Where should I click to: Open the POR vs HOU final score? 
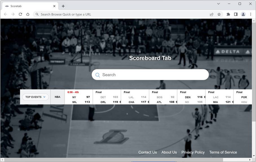[x=243, y=97]
